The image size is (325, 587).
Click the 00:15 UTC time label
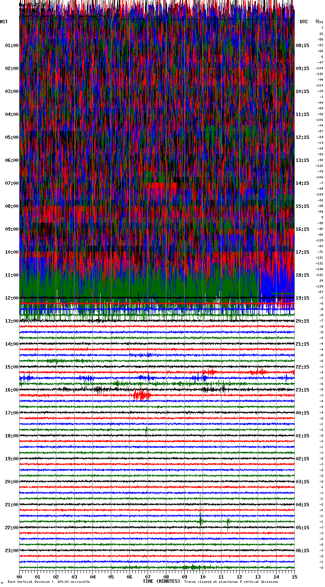click(302, 413)
